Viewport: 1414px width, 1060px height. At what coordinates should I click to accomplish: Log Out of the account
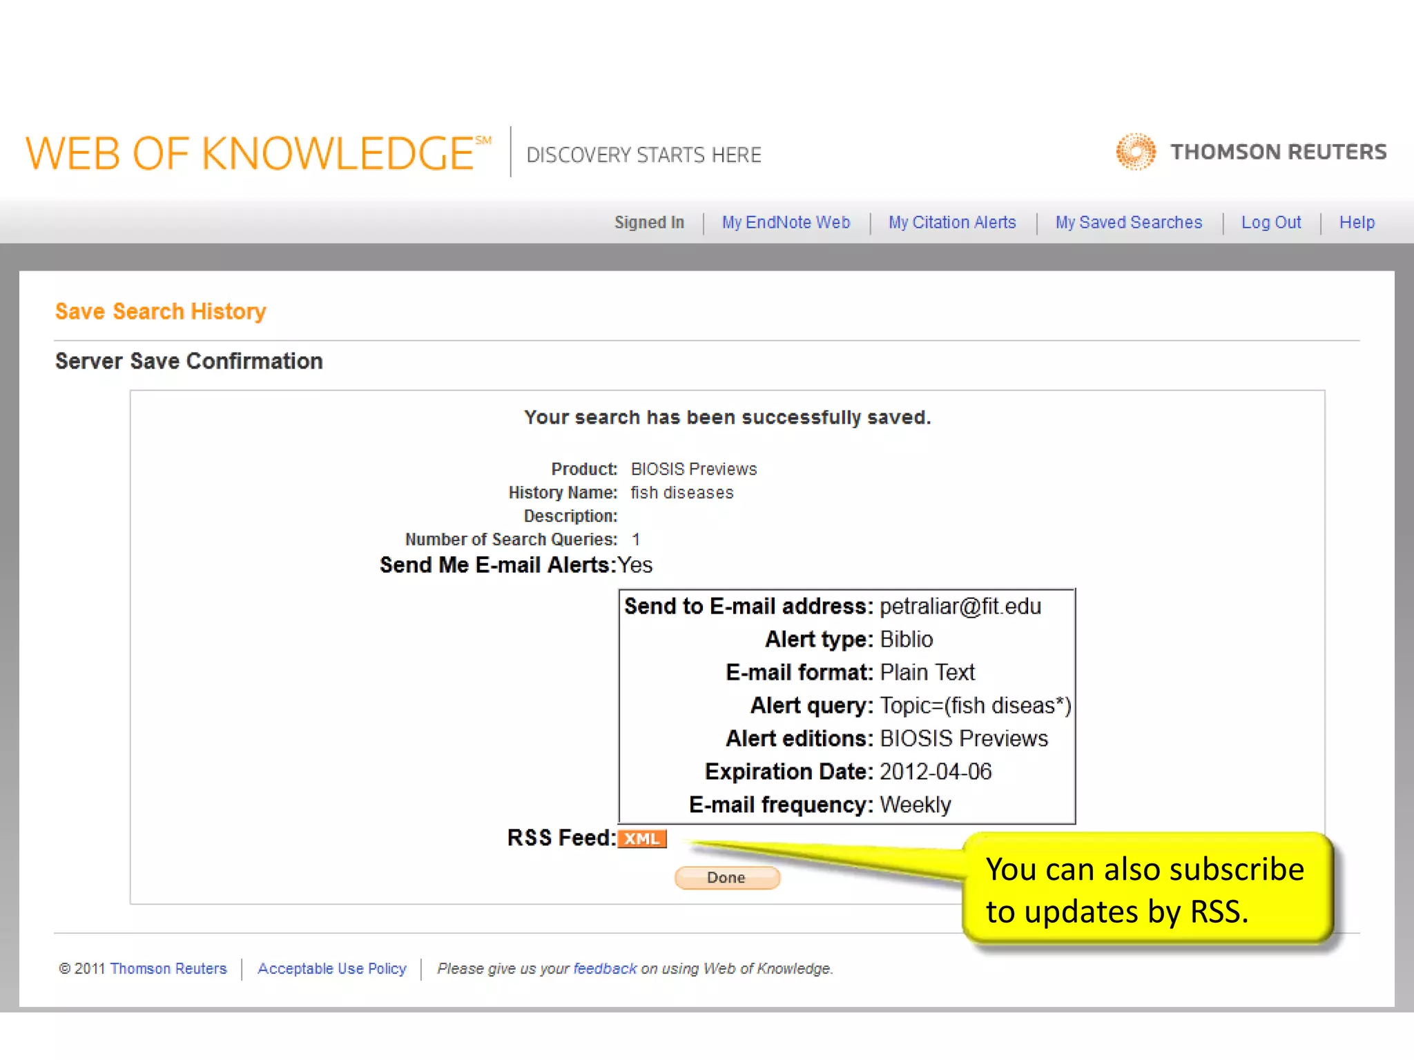pyautogui.click(x=1271, y=222)
